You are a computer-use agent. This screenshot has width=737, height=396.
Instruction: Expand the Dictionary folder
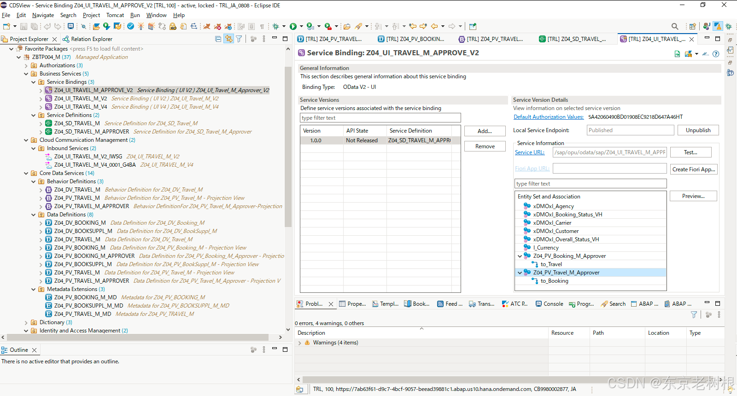[x=26, y=322]
